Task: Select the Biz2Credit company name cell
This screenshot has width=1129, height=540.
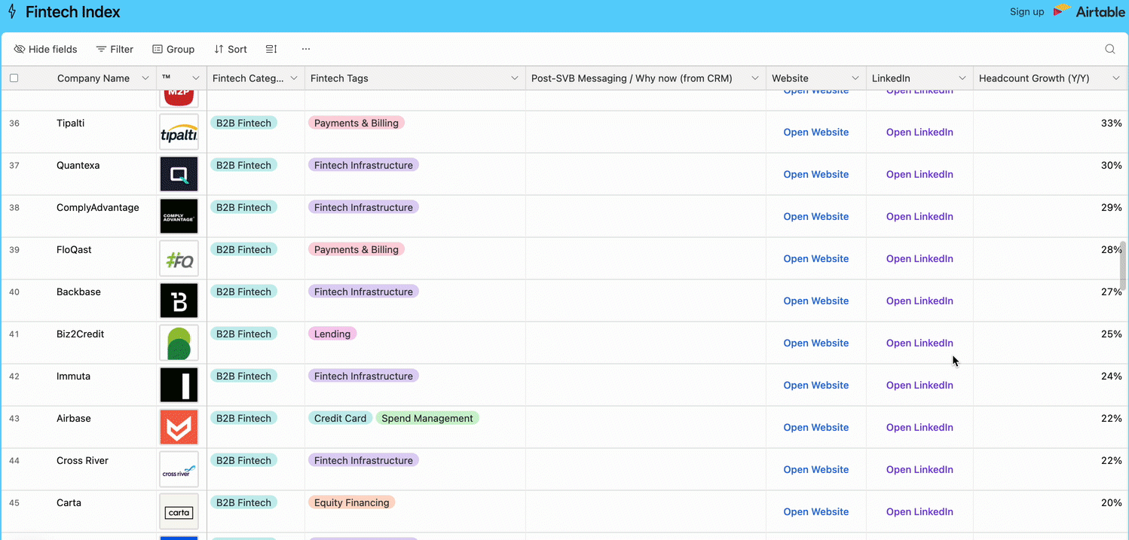Action: (104, 343)
